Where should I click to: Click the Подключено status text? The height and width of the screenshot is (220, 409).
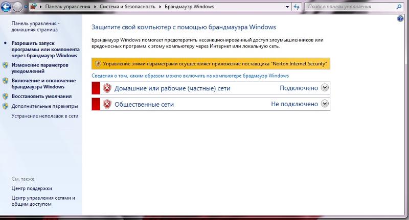pos(299,88)
